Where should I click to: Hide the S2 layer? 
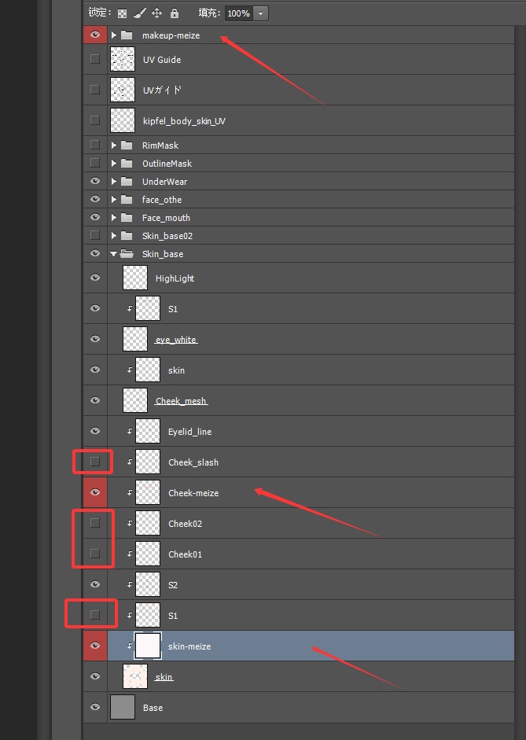95,584
